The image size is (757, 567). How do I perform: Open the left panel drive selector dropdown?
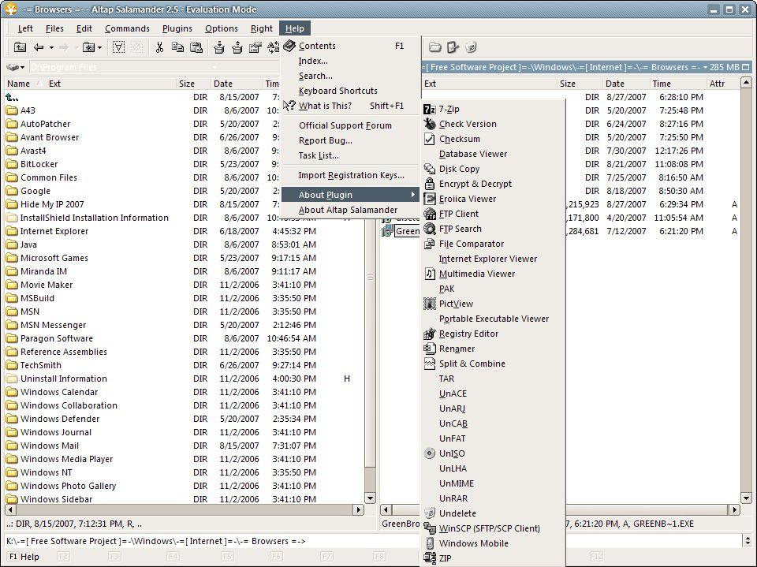pyautogui.click(x=17, y=68)
